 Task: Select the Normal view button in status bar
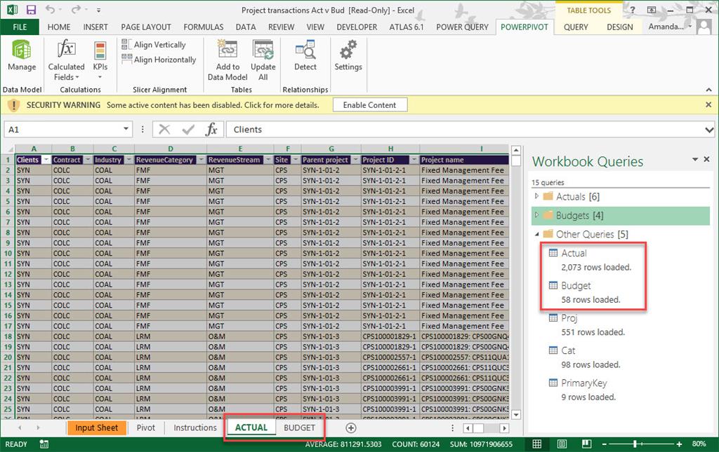point(537,444)
